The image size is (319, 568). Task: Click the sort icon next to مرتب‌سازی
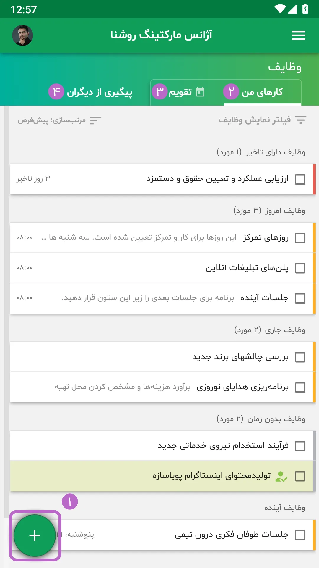[95, 120]
